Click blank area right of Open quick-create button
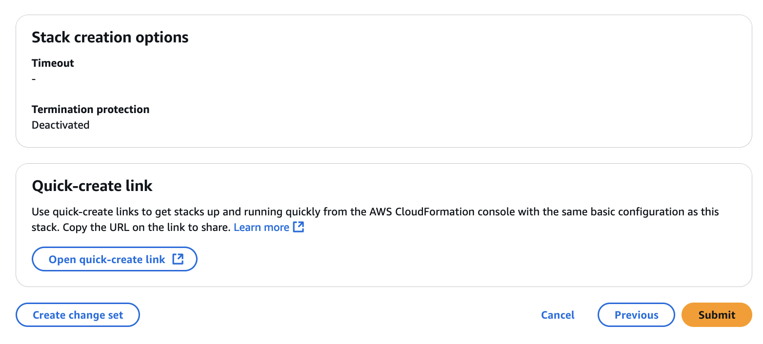Viewport: 763px width, 344px height. pyautogui.click(x=439, y=259)
